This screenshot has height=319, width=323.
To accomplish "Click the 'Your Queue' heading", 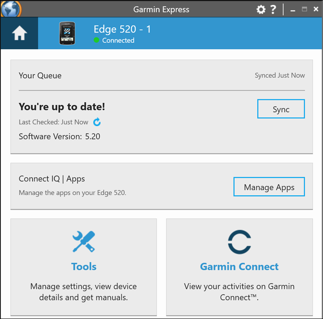I will pos(40,76).
